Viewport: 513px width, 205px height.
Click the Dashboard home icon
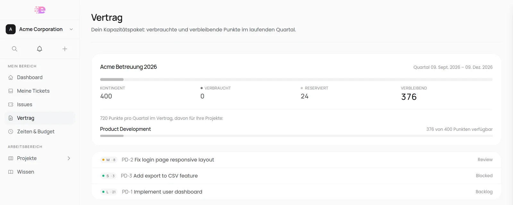[11, 77]
